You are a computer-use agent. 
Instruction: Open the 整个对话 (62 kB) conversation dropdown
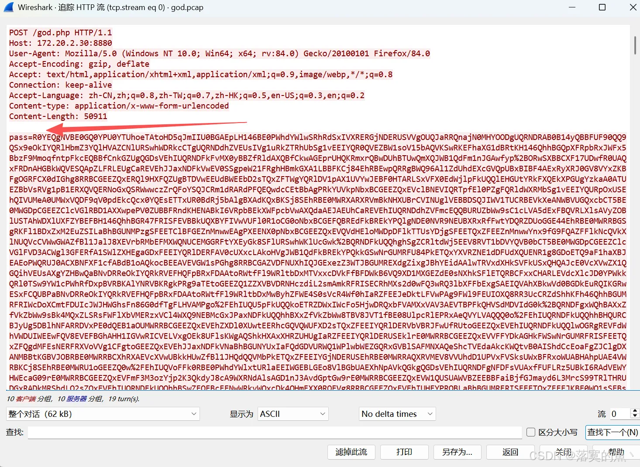point(103,414)
